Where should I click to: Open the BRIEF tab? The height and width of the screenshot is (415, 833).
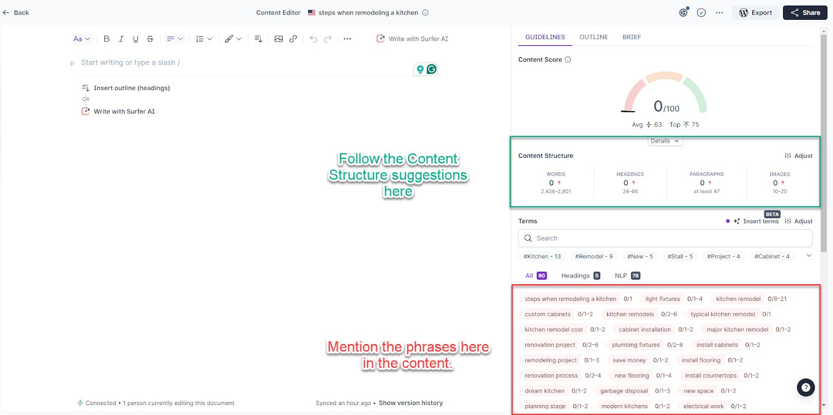632,37
